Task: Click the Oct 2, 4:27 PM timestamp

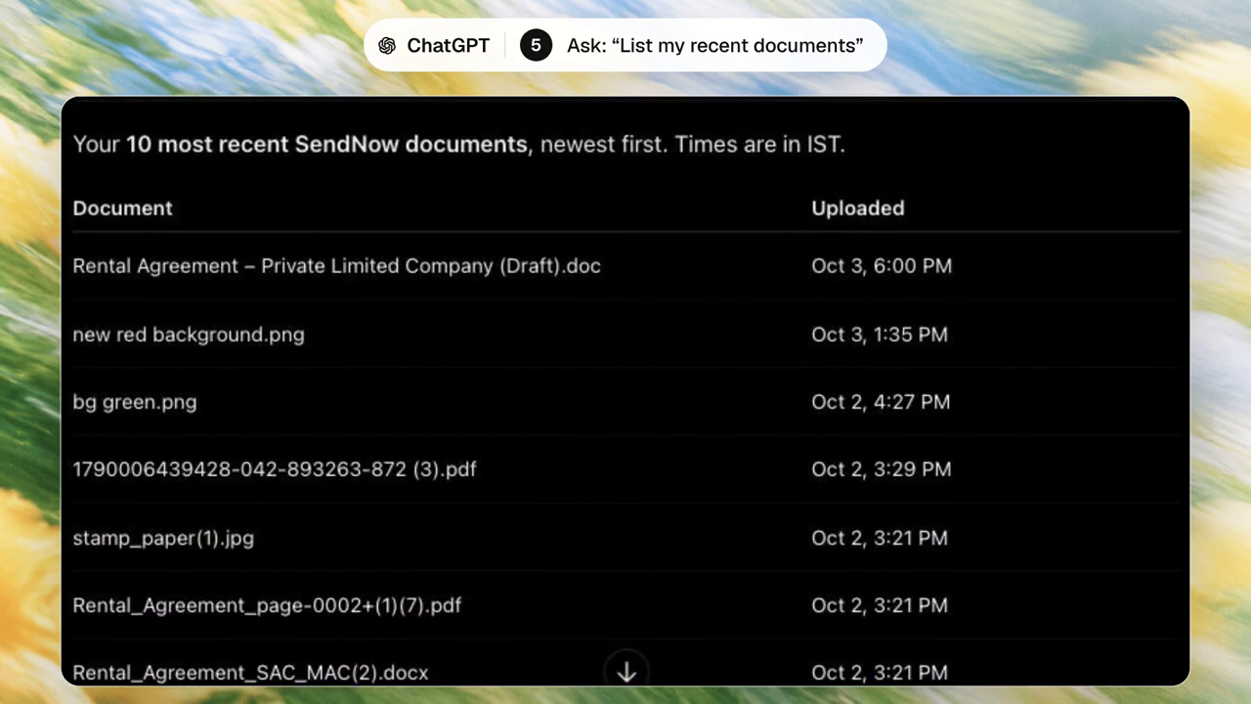Action: click(x=881, y=402)
